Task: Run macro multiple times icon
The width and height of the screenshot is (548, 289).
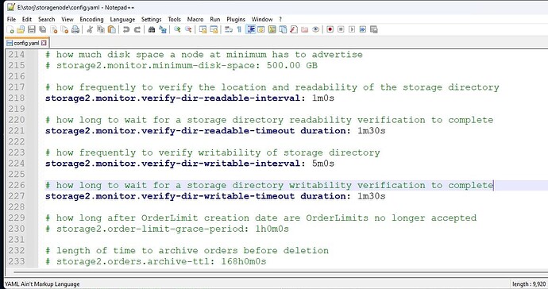Action: (x=363, y=29)
